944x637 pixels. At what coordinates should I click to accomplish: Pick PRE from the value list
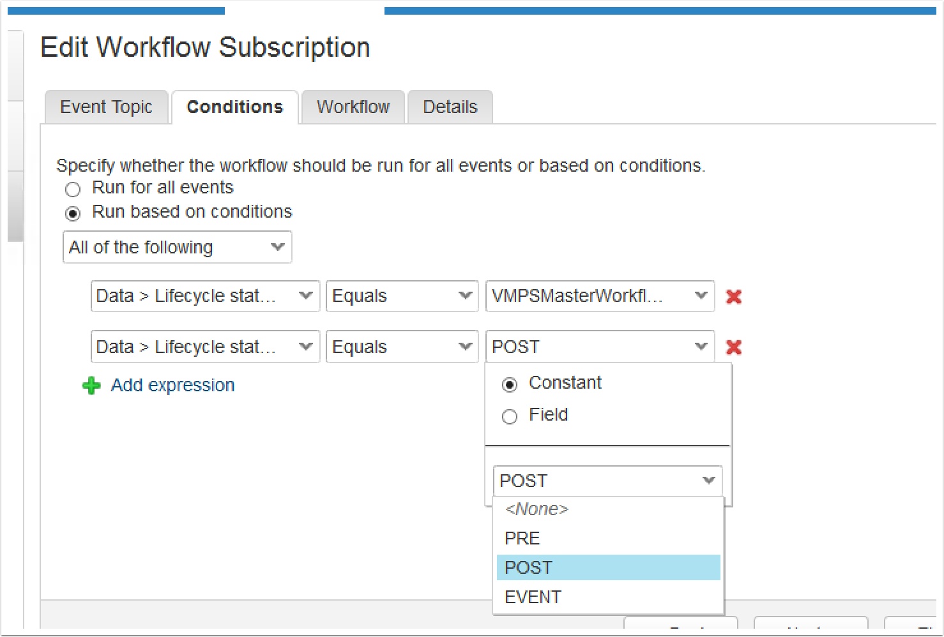(522, 539)
